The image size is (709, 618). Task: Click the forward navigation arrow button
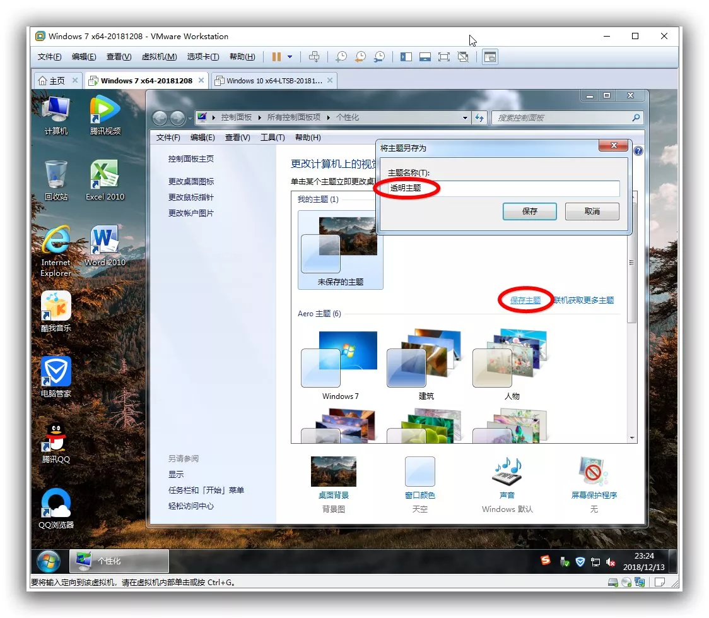(x=177, y=118)
